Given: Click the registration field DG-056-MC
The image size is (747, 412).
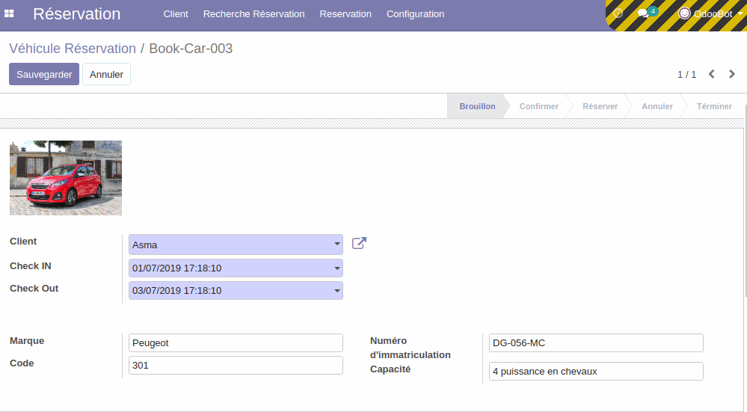Looking at the screenshot, I should [596, 343].
